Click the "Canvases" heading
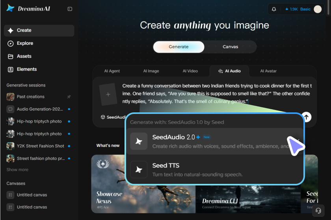This screenshot has width=331, height=220. coord(16,183)
